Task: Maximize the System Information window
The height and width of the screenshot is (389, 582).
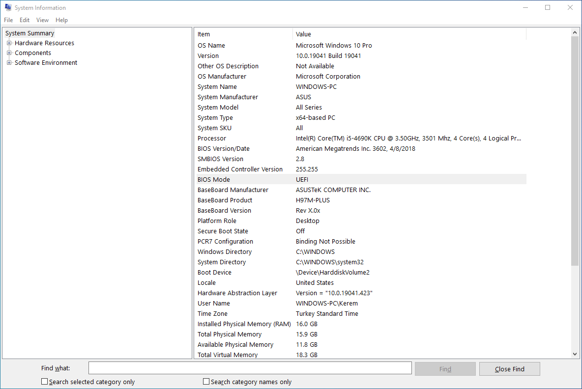Action: click(x=548, y=7)
